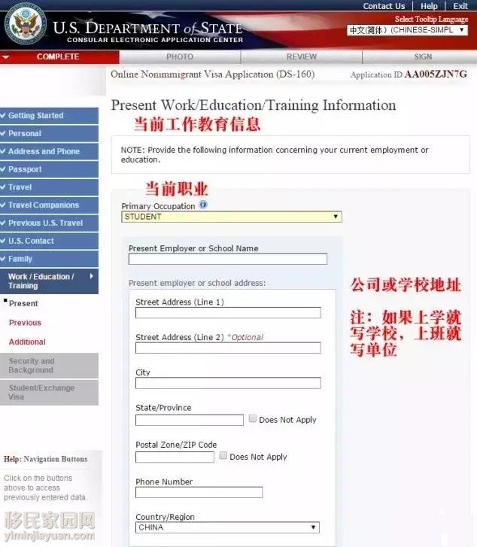Switch to the REVIEW tab
This screenshot has height=547, width=477.
click(302, 57)
